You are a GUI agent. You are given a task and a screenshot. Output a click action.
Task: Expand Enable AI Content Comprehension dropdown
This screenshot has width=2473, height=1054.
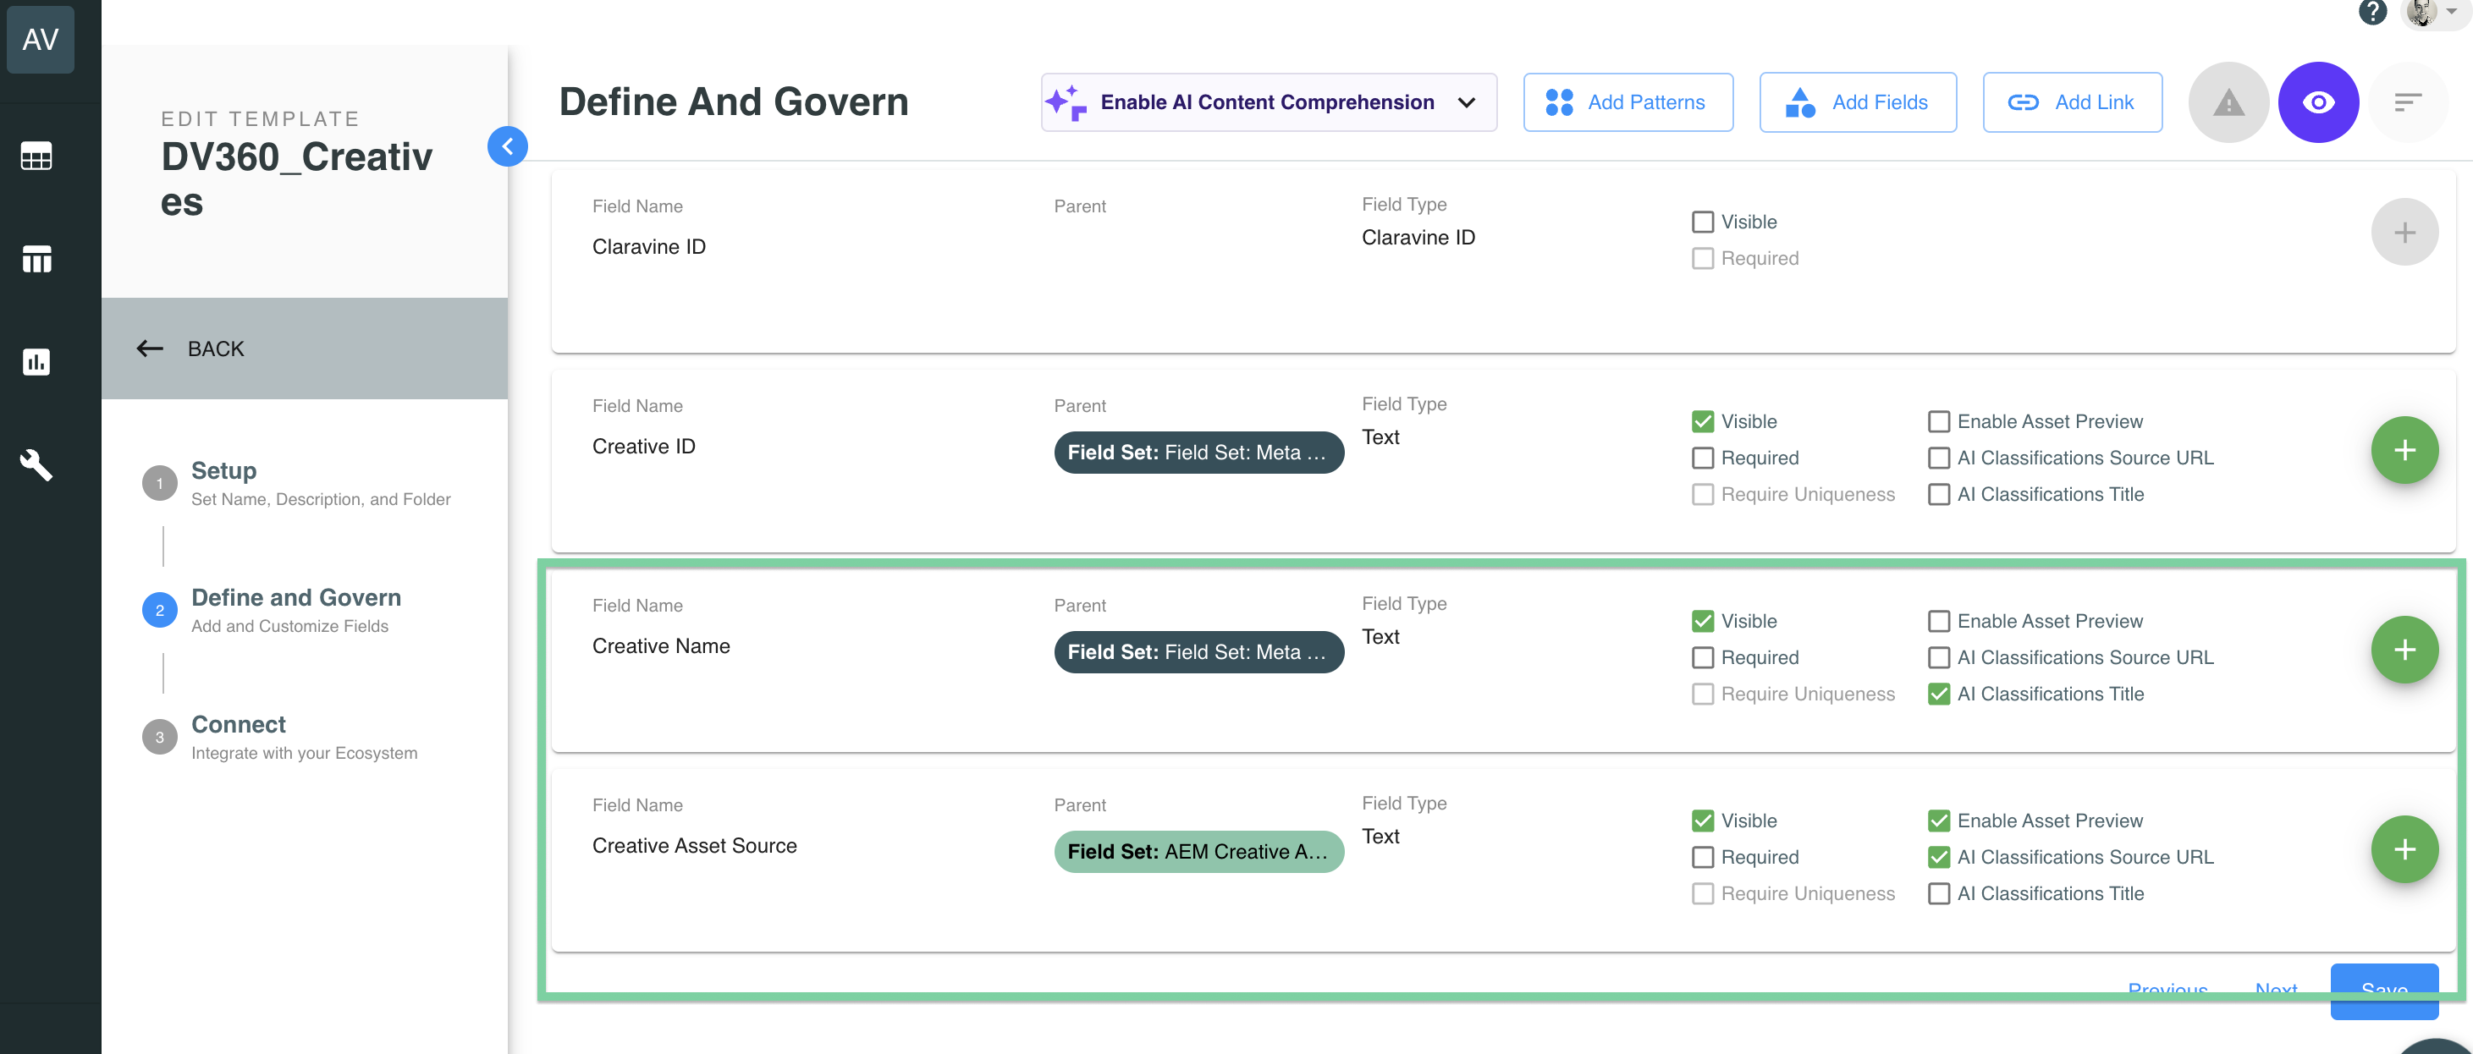click(1268, 102)
